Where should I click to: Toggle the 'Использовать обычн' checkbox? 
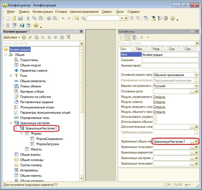[155, 121]
